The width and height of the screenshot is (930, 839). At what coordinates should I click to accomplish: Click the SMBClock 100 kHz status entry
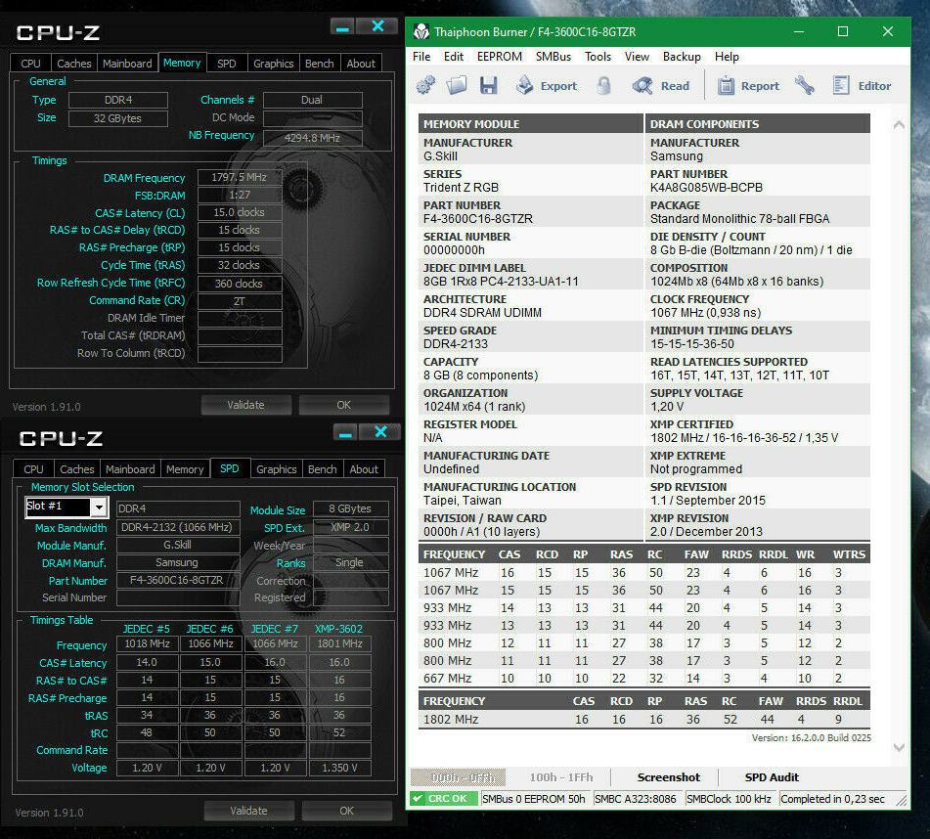point(729,799)
